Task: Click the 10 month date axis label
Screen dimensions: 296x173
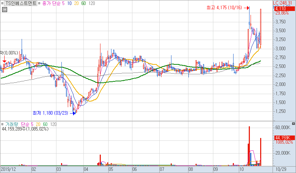Action: point(241,169)
